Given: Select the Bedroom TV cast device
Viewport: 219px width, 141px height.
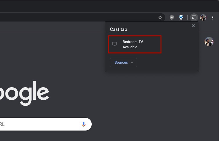Looking at the screenshot, I should point(135,44).
